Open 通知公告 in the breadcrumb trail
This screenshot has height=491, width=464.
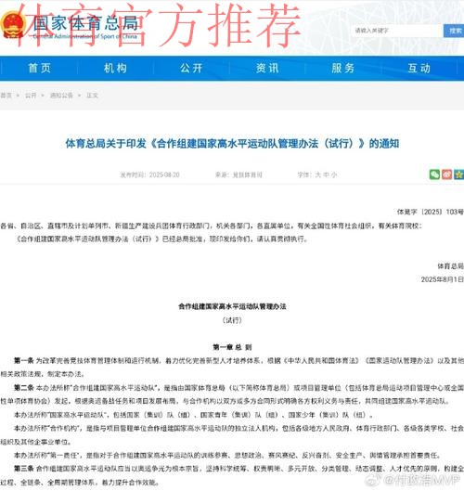click(x=61, y=96)
